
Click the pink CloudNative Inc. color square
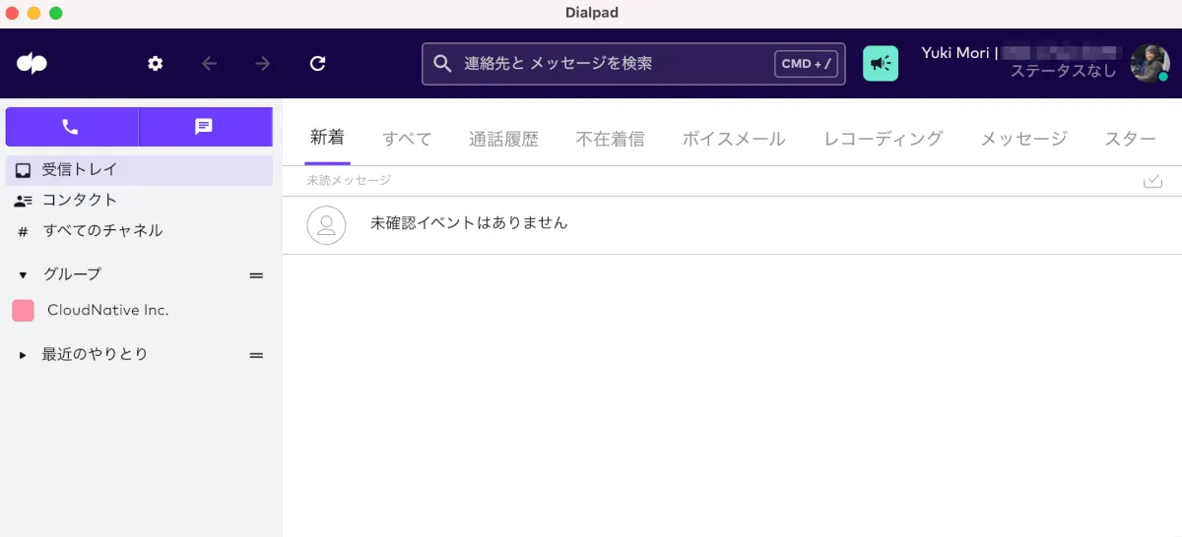click(23, 311)
